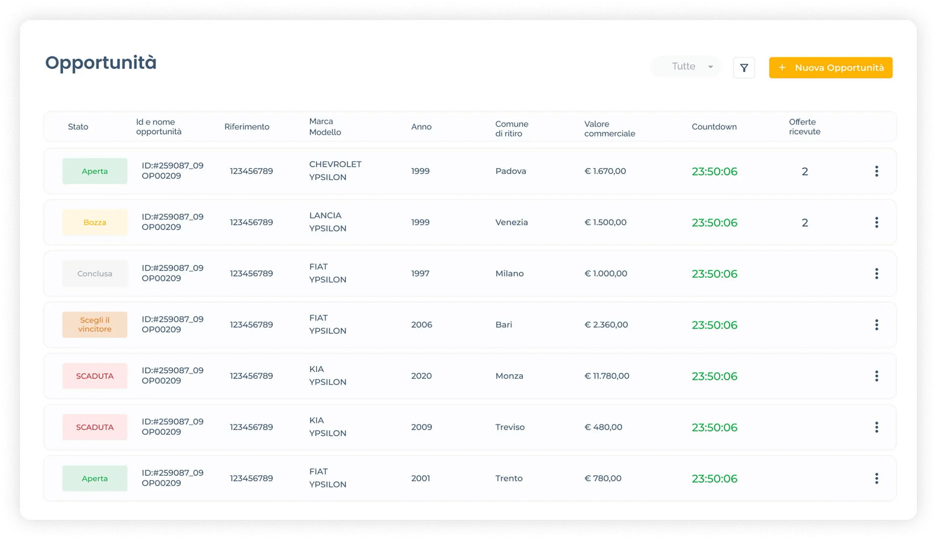This screenshot has height=540, width=937.
Task: Open the three-dot menu for the Monza row
Action: point(876,376)
